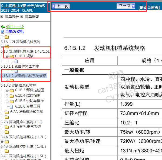Expand 6.4C 发动机控制系统（1.5L）node
Viewport: 162px width, 160px height.
coord(2,151)
